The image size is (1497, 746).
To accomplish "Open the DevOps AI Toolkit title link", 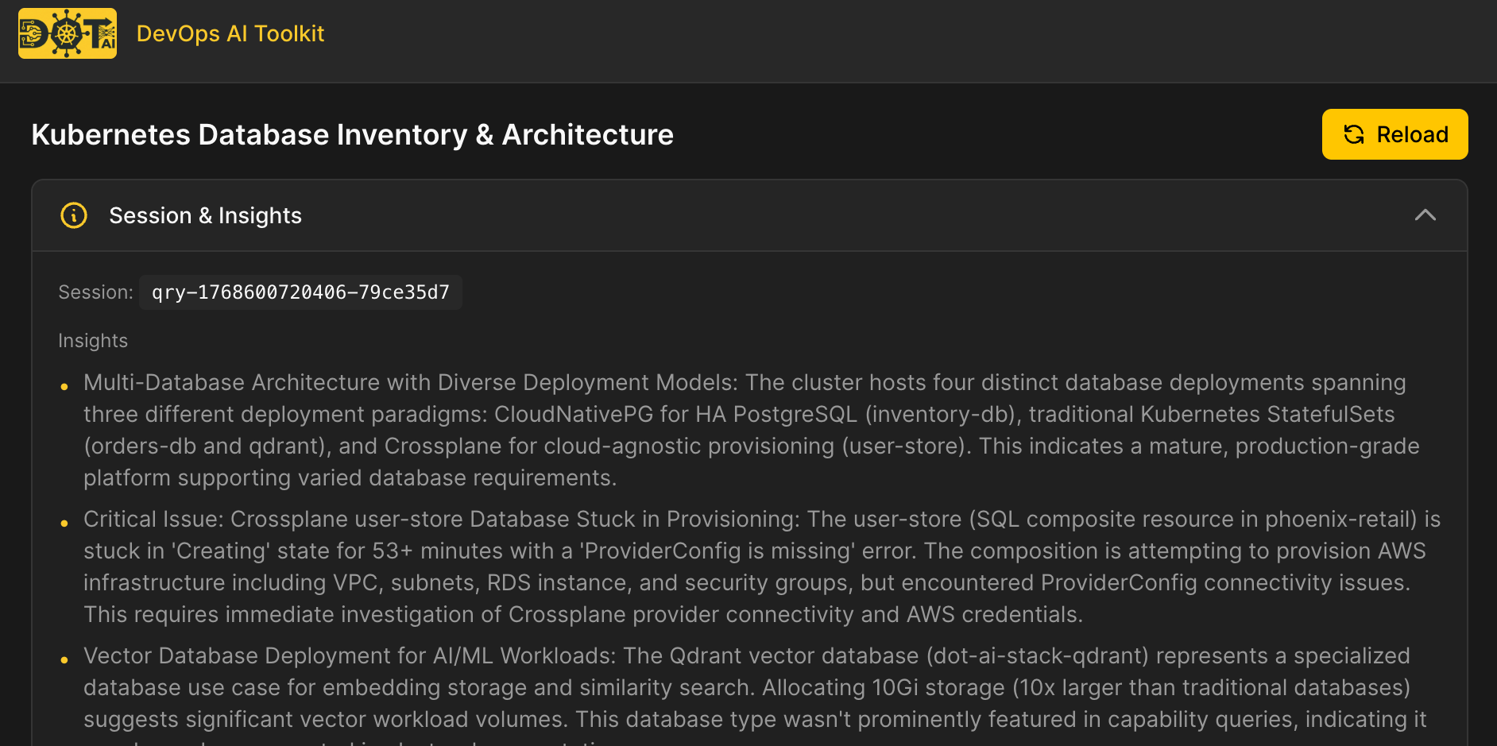I will [230, 33].
